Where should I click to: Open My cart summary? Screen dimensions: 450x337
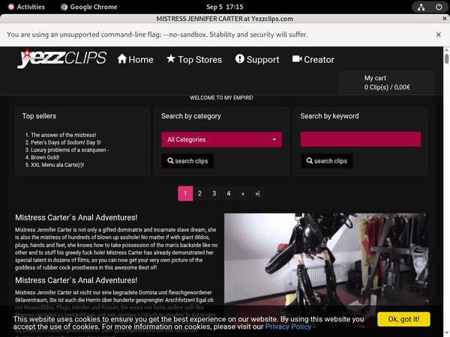point(386,82)
